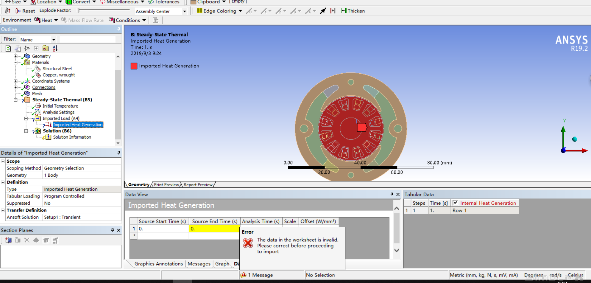
Task: Click the Explode Factor slider handle
Action: click(x=79, y=11)
